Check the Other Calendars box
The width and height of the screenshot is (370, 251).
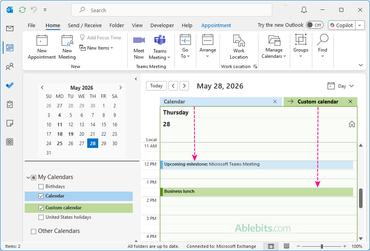(33, 231)
